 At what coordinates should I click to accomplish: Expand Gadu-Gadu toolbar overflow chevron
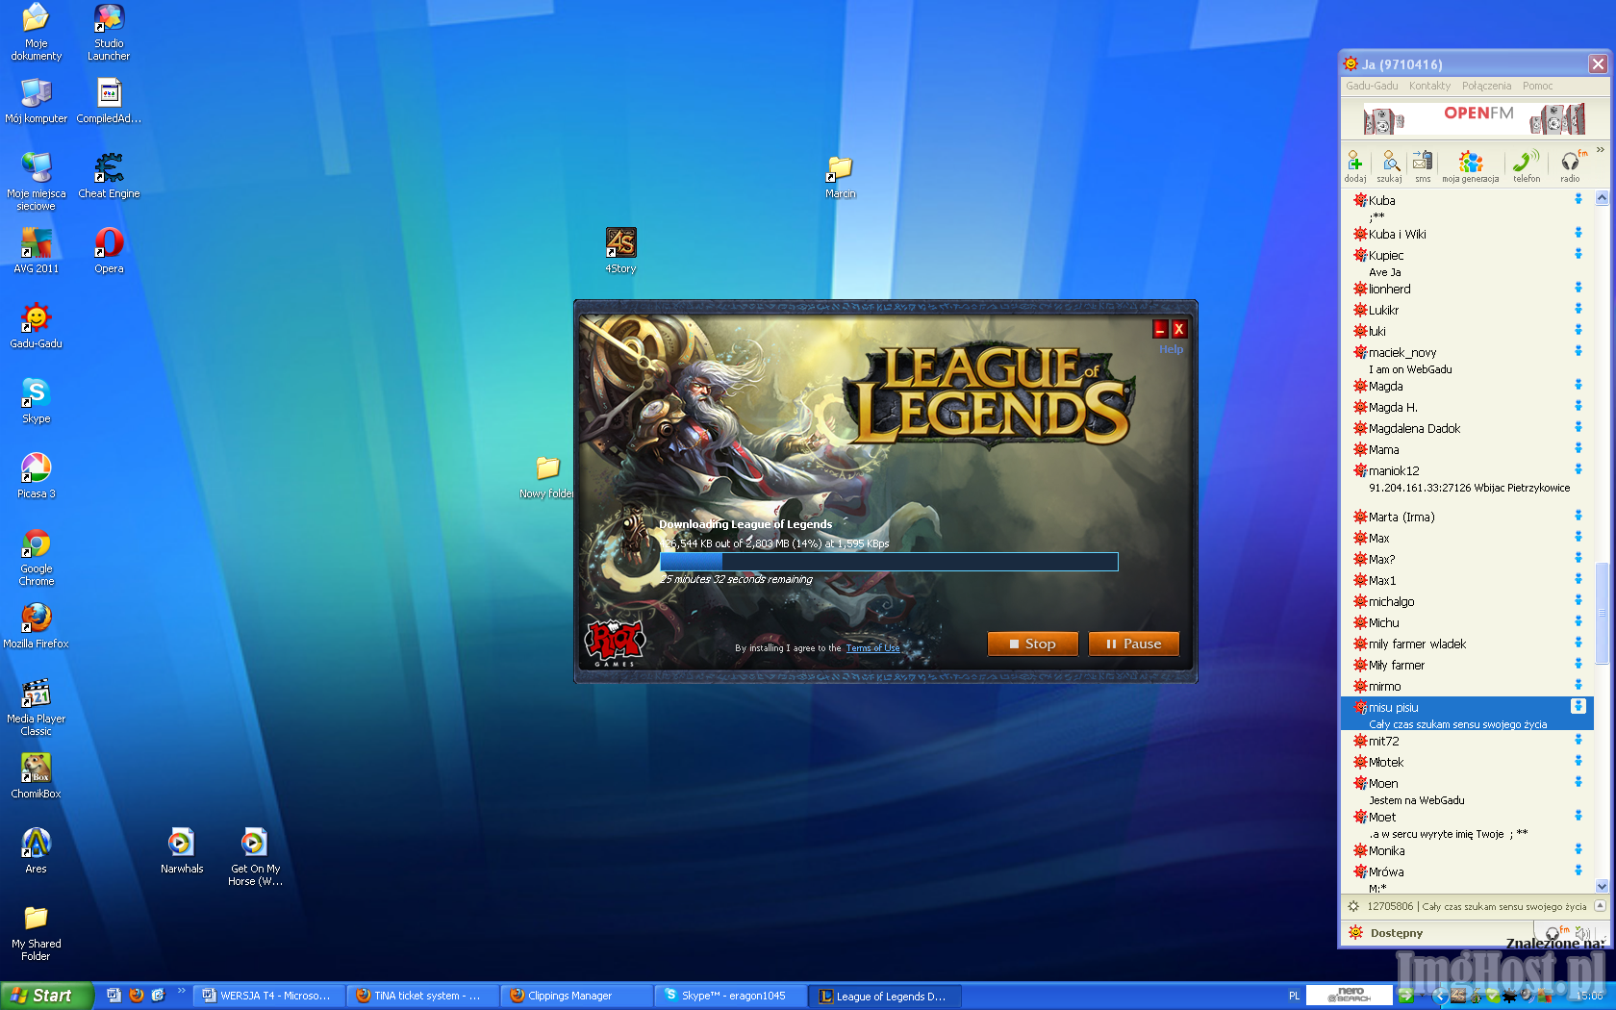point(1601,150)
